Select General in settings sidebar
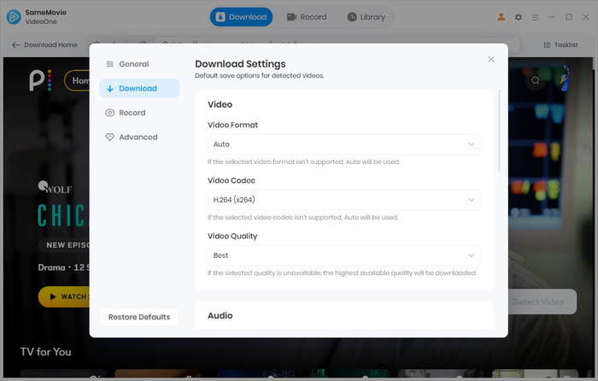The image size is (598, 381). [139, 64]
